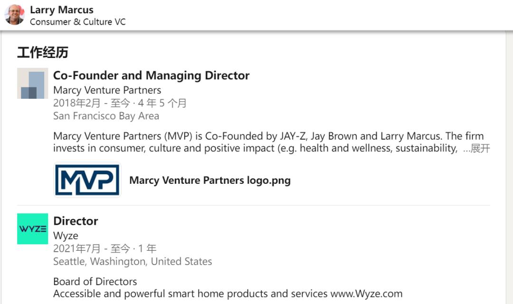
Task: Click Larry Marcus profile avatar photo
Action: (x=14, y=15)
